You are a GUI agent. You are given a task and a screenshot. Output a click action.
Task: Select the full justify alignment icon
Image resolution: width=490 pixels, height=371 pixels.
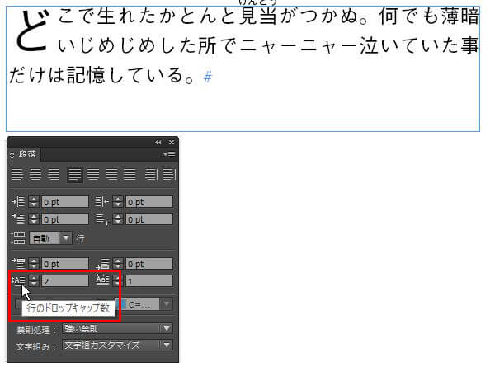point(130,175)
